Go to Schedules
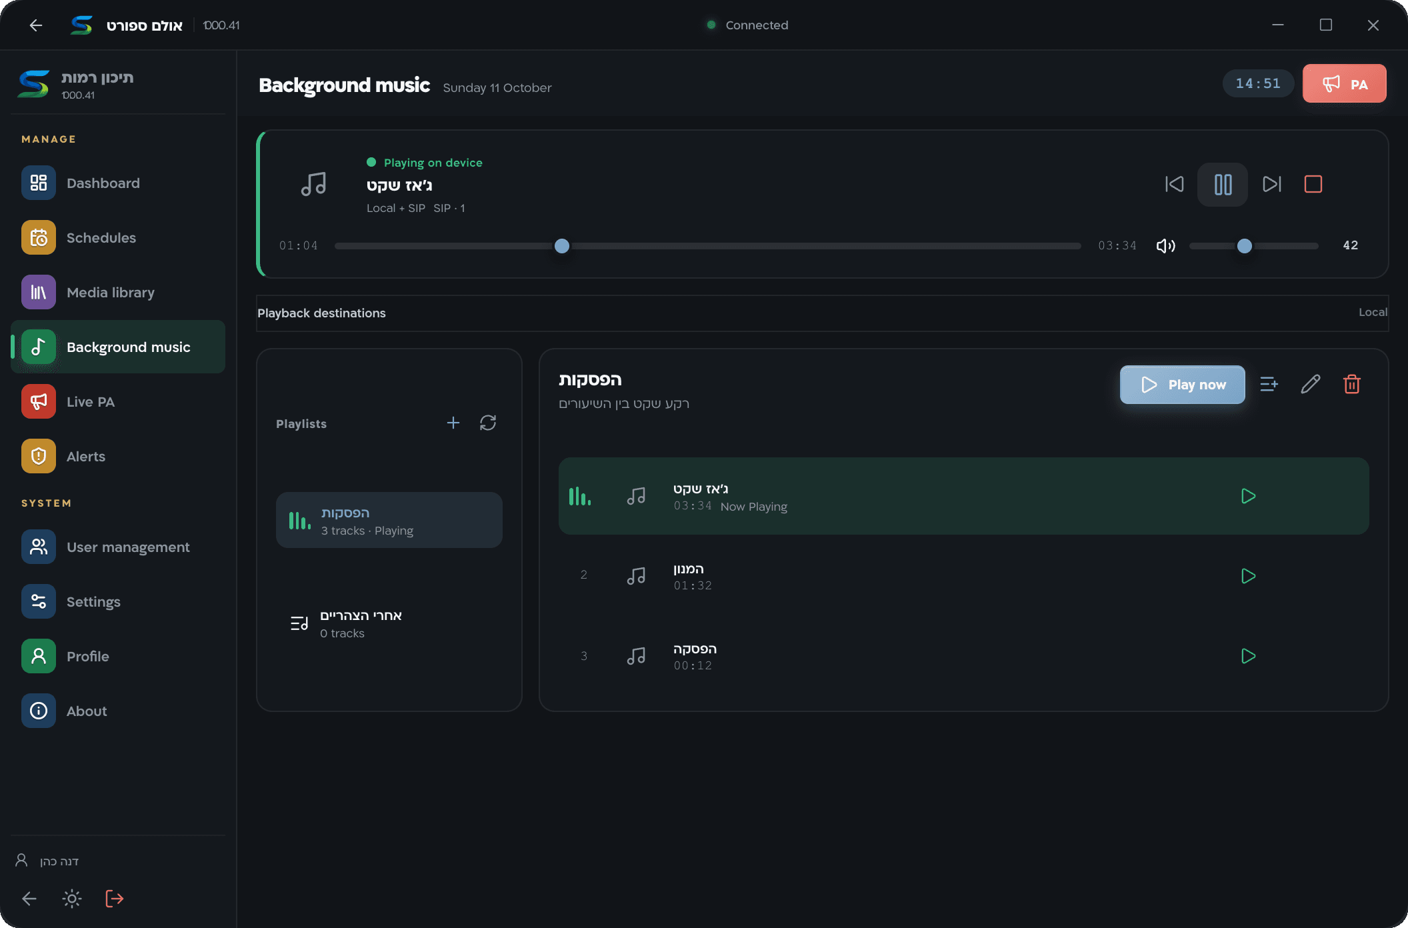 (x=118, y=237)
